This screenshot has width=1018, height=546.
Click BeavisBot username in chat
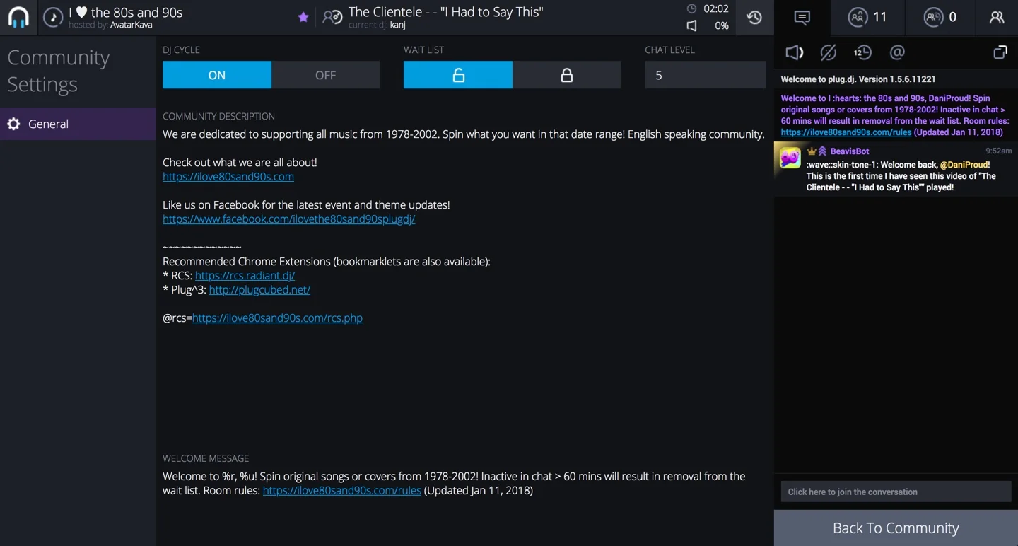(x=850, y=151)
